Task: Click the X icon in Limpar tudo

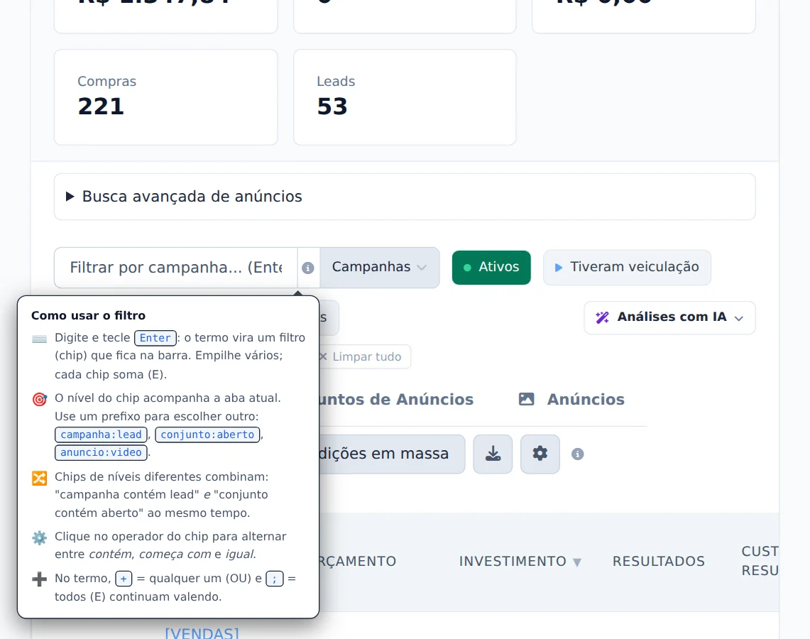Action: tap(324, 356)
